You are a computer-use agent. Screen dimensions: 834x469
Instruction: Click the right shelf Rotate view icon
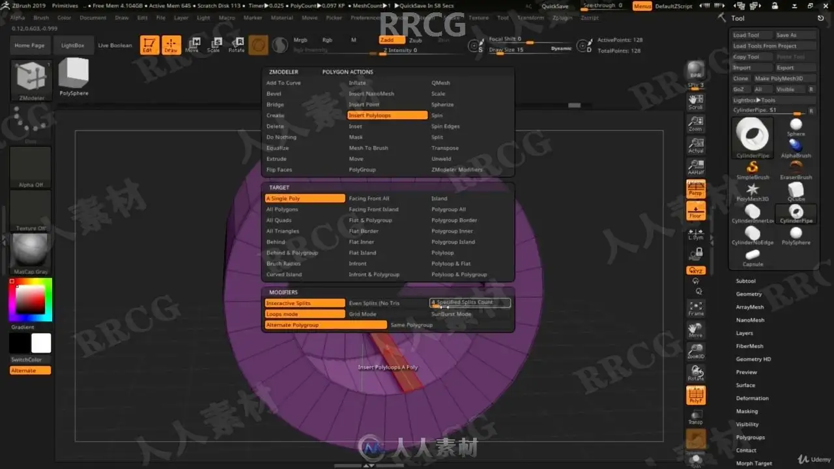[696, 373]
